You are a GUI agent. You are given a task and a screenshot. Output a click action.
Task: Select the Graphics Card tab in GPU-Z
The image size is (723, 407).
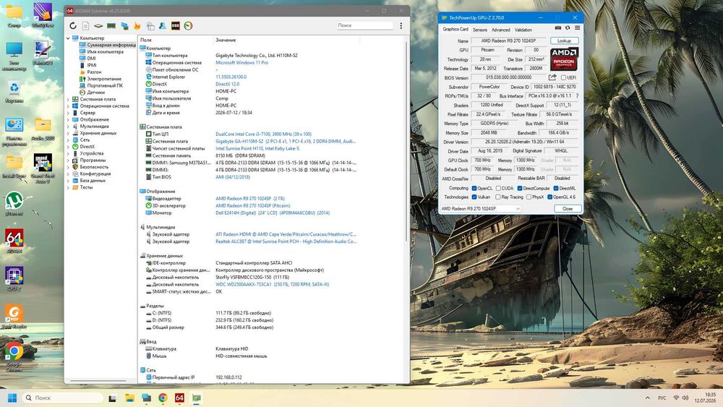pyautogui.click(x=455, y=30)
